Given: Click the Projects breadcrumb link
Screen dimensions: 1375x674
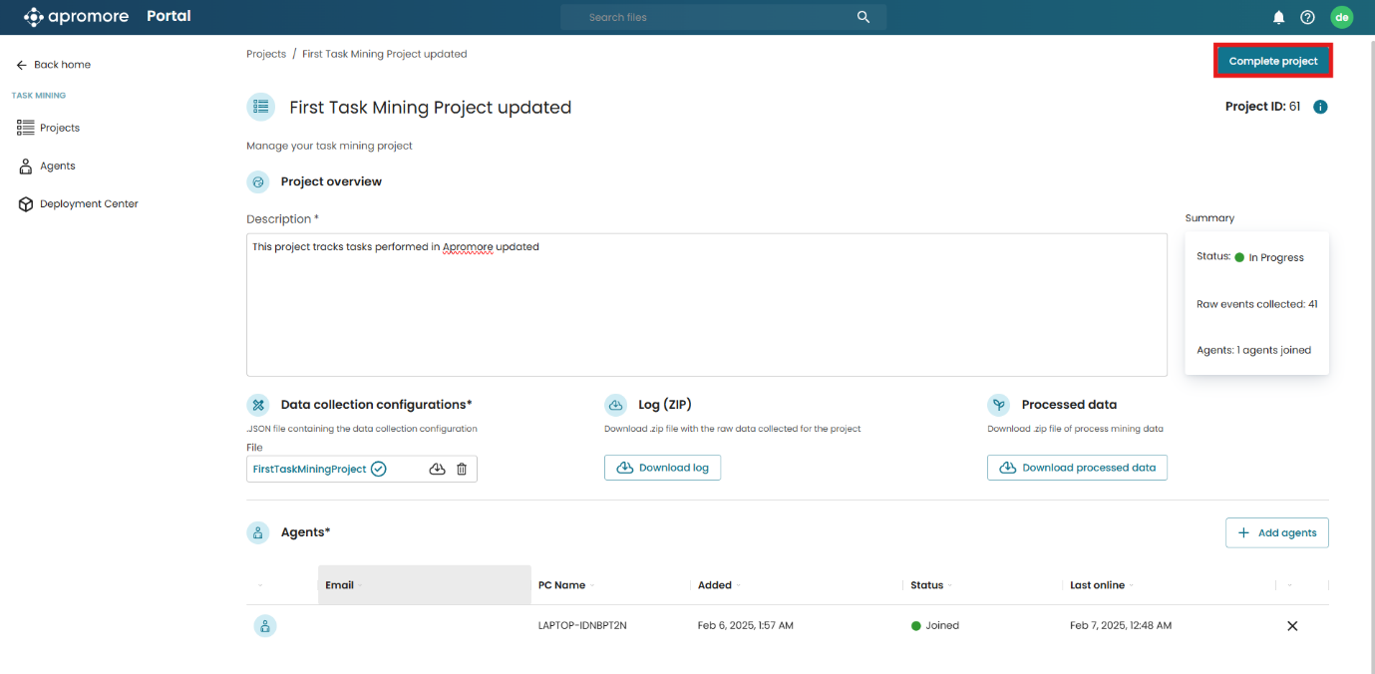Looking at the screenshot, I should coord(266,54).
